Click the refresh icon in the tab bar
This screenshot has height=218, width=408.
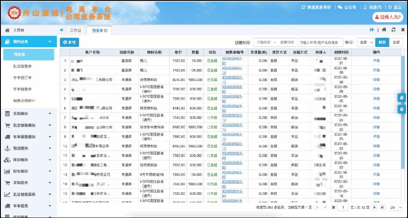[x=393, y=30]
